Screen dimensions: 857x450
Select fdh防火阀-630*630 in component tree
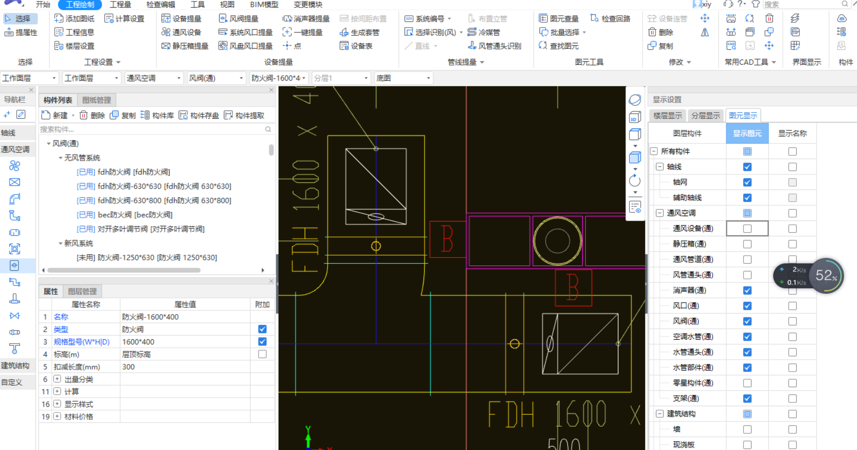click(154, 186)
